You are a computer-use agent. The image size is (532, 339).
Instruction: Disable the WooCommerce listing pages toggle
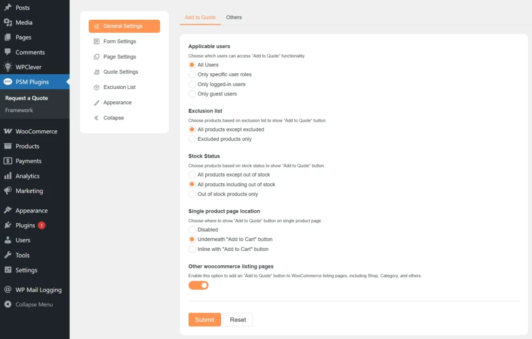pyautogui.click(x=198, y=285)
